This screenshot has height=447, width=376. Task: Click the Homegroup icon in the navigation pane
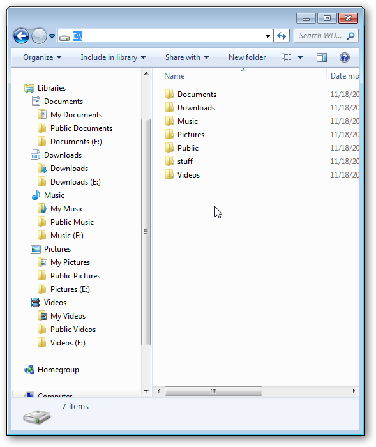[29, 370]
